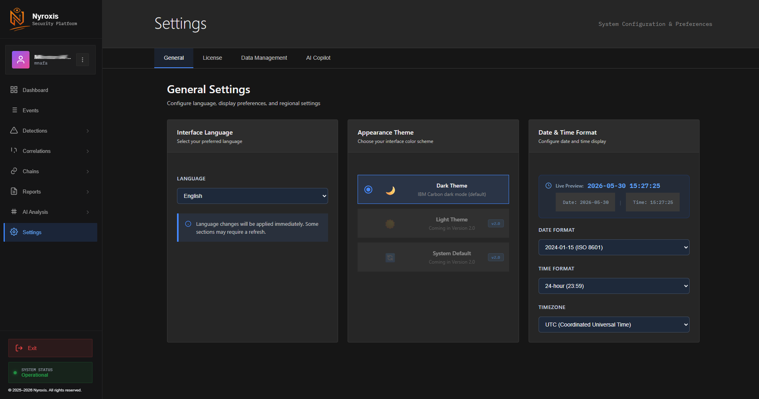Click the Detections sidebar label
759x399 pixels.
pos(35,131)
